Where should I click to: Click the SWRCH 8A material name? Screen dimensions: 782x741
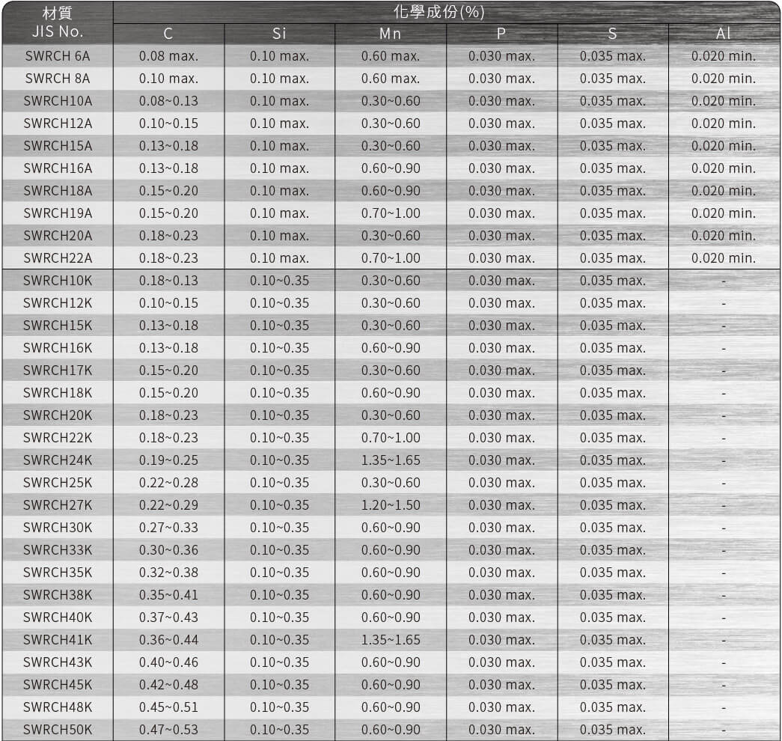pos(58,79)
